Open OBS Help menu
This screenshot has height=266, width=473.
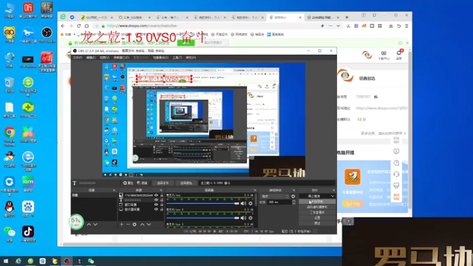point(190,57)
